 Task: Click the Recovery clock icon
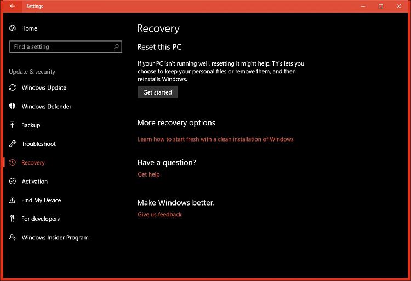click(12, 162)
